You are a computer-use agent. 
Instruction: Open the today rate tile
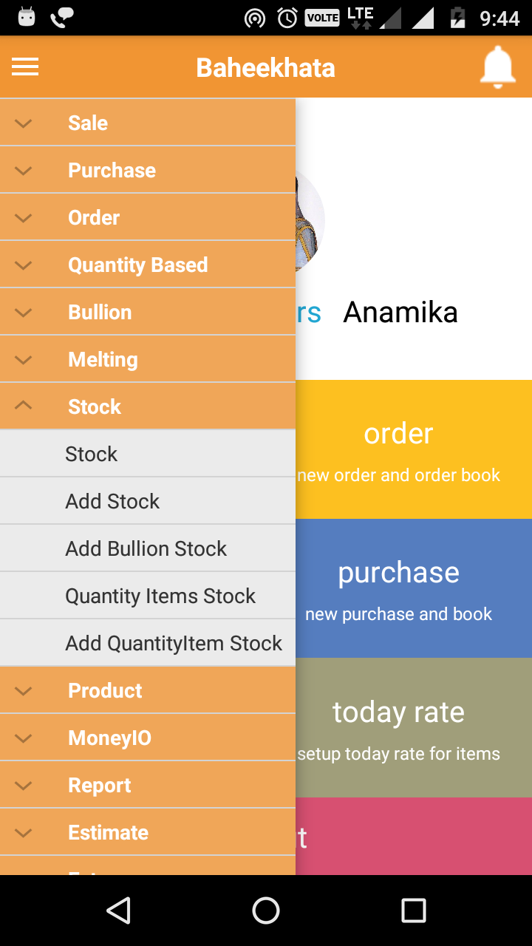click(x=414, y=728)
